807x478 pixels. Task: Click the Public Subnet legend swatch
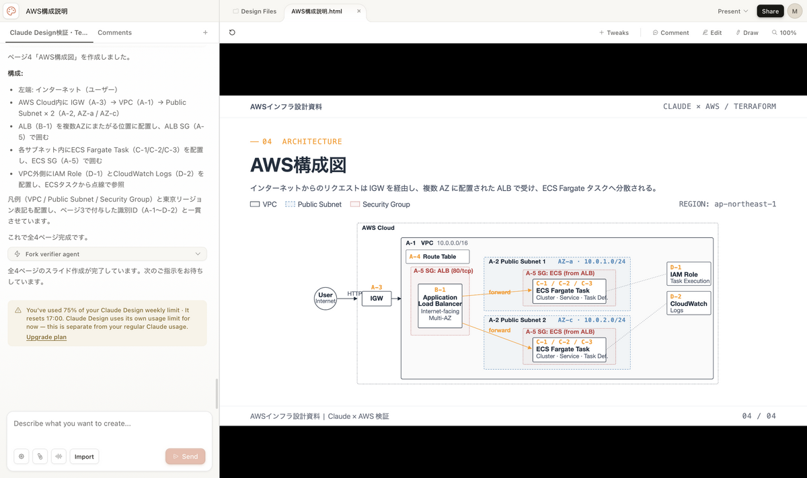coord(290,204)
